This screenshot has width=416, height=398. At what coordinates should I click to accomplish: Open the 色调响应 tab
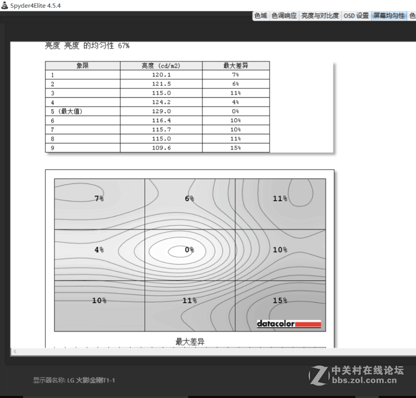tap(284, 16)
